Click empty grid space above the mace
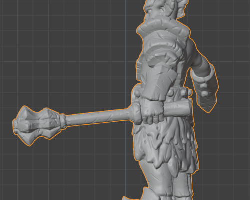This screenshot has width=250, height=200. tap(66, 58)
